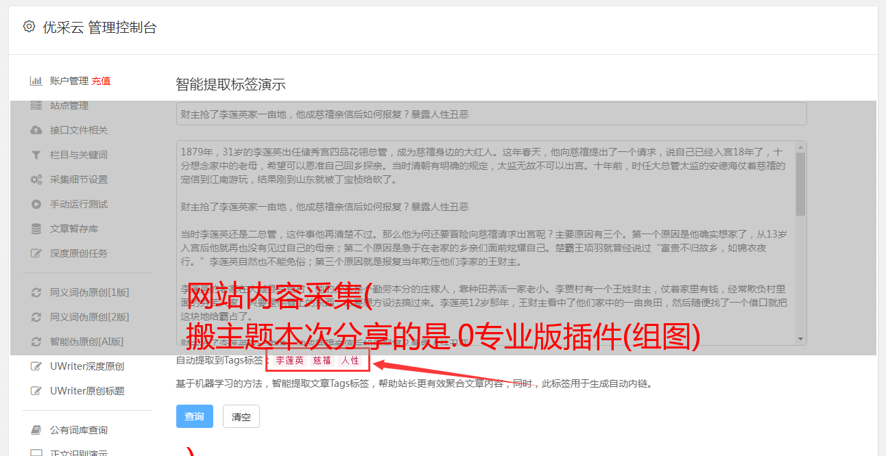
Task: Click the 清空 clear button
Action: click(x=241, y=416)
